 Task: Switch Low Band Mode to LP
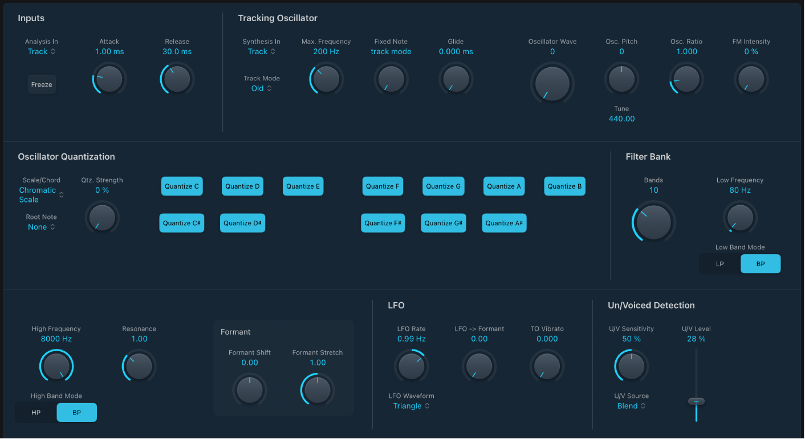719,263
